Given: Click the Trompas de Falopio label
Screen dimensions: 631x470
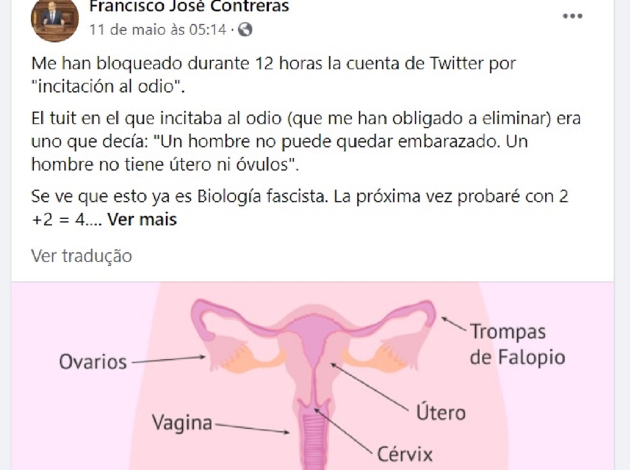Looking at the screenshot, I should coord(517,345).
